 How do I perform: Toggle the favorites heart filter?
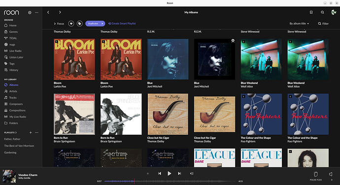tap(71, 24)
